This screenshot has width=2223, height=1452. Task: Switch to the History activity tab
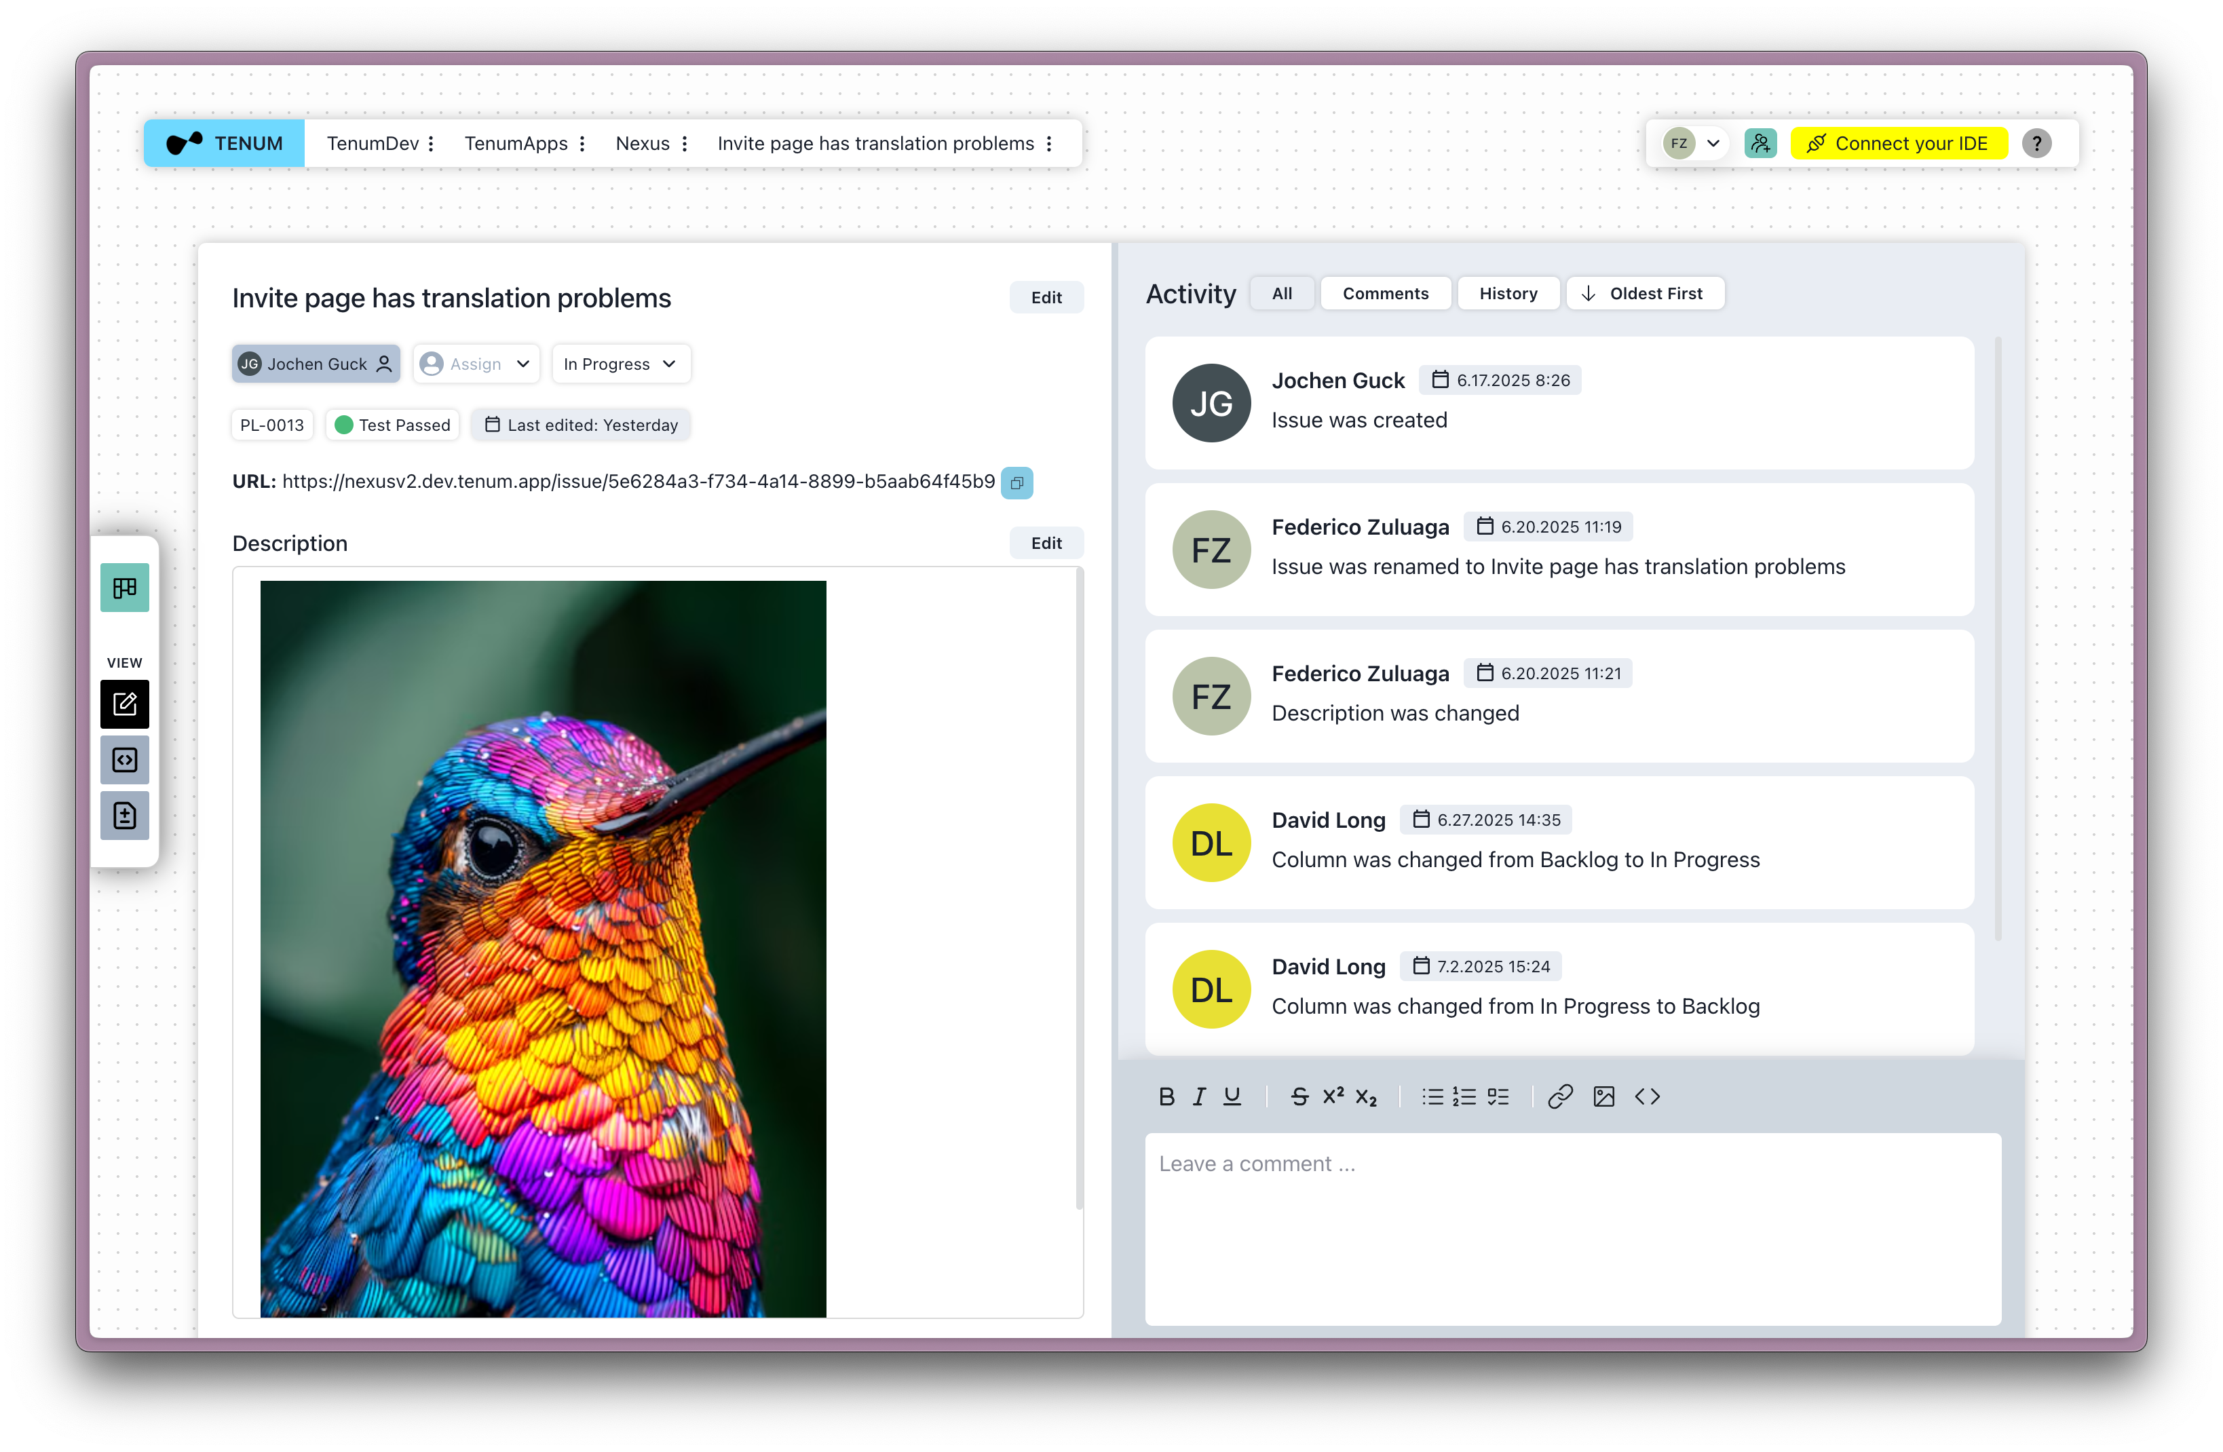click(x=1506, y=293)
